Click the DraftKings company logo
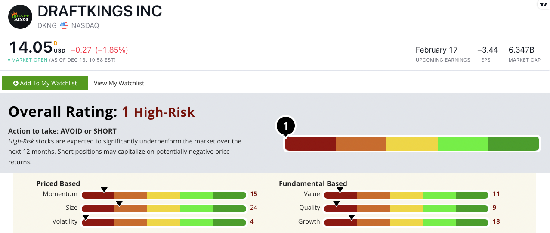Screen dimensions: 550x233 [x=20, y=17]
